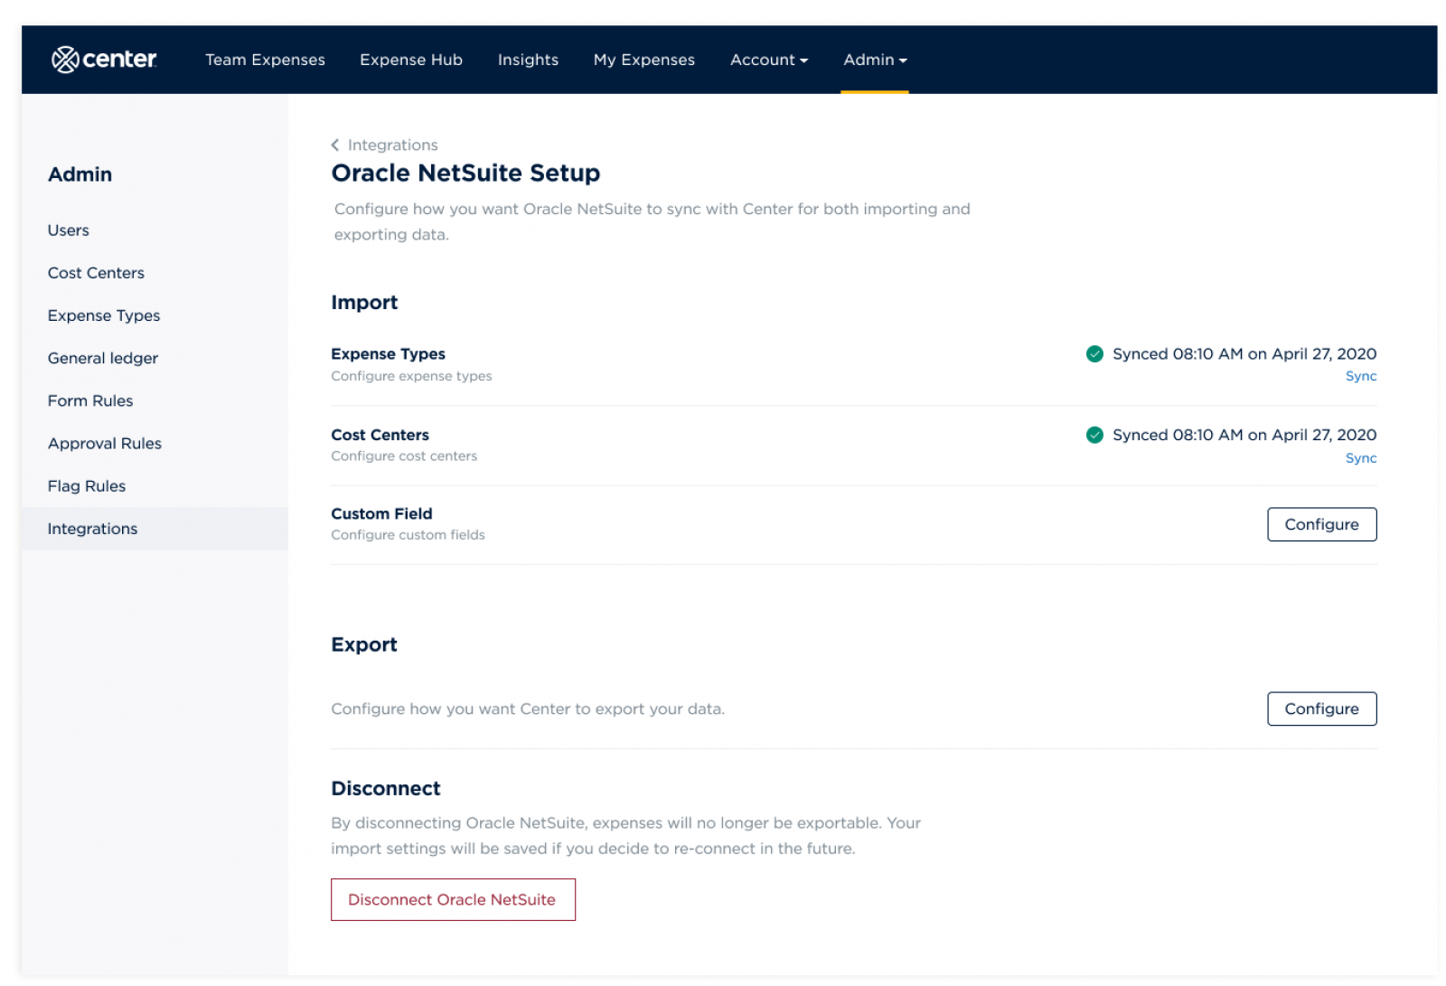Click Expense Types 'Synced 08:10 AM' status text
The image size is (1446, 986).
point(1244,353)
